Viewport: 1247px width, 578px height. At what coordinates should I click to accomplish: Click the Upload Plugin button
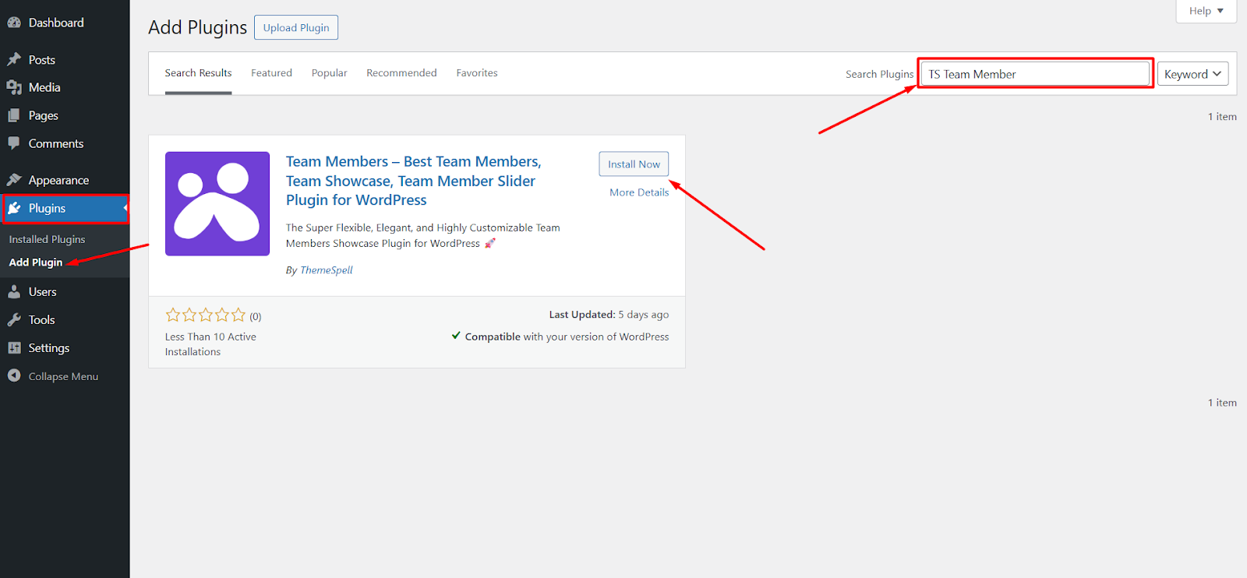click(296, 27)
